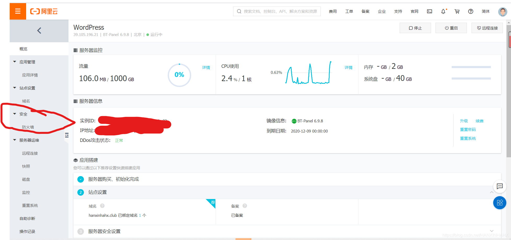511x240 pixels.
Task: Click the Alibaba Cloud logo
Action: point(44,11)
